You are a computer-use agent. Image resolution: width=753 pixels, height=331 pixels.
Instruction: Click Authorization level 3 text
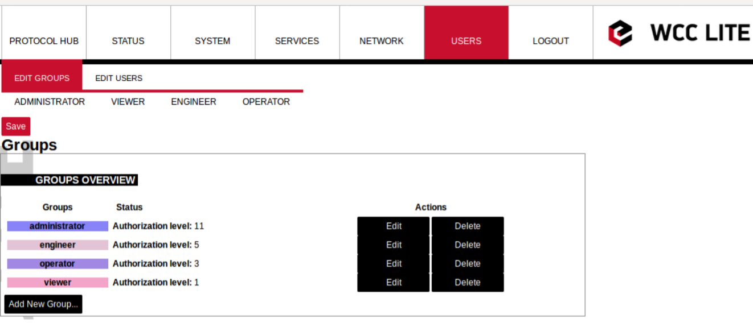click(x=156, y=263)
